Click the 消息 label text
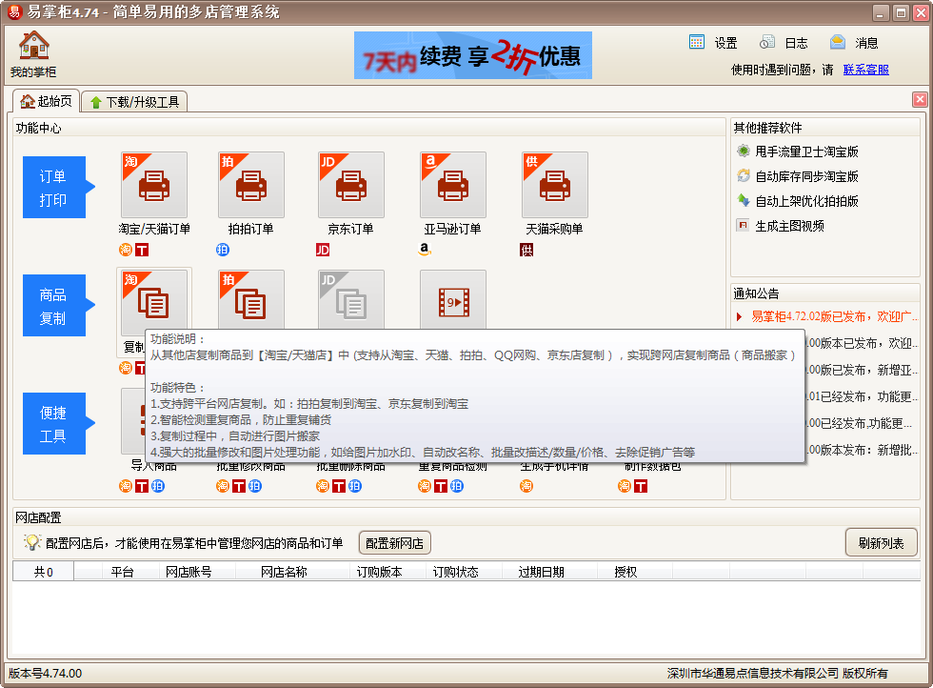Viewport: 933px width, 688px height. (x=866, y=43)
